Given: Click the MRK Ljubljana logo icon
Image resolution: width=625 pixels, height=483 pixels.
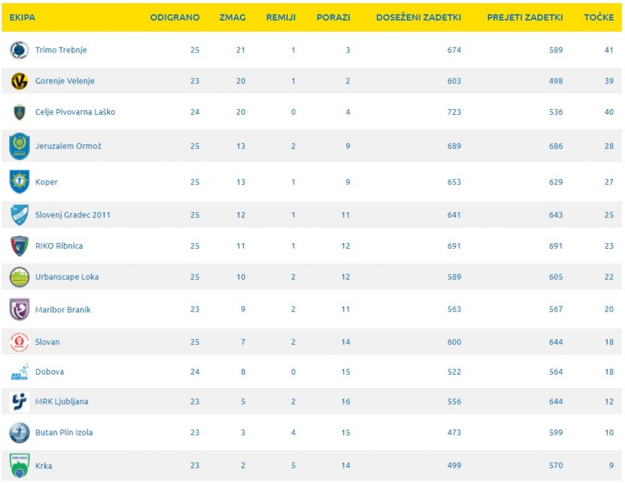Looking at the screenshot, I should click(19, 401).
